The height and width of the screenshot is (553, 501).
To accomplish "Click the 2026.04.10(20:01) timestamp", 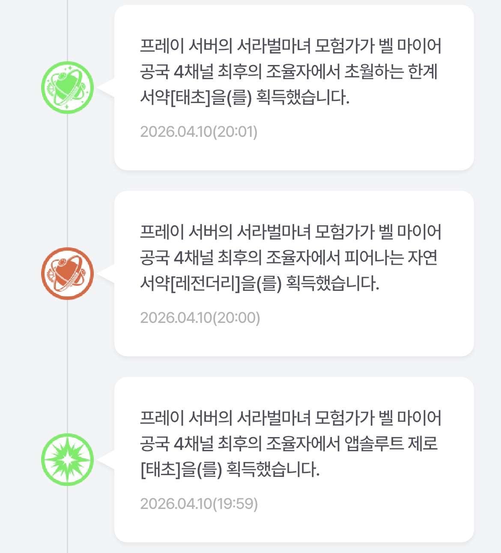I will click(199, 132).
